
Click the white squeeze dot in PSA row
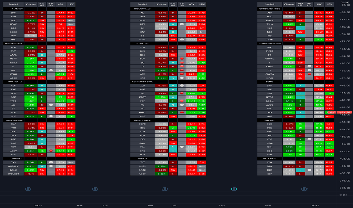182,147
